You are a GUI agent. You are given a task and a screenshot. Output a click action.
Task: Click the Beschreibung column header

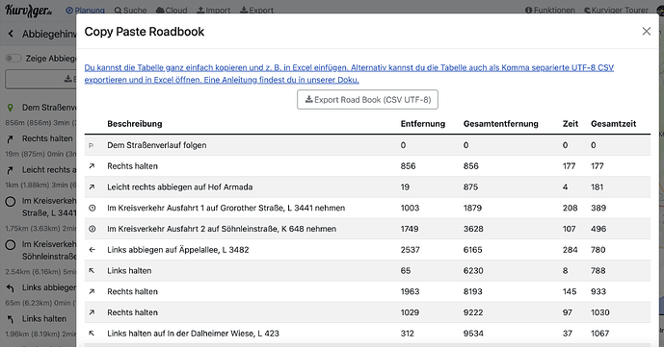tap(135, 124)
